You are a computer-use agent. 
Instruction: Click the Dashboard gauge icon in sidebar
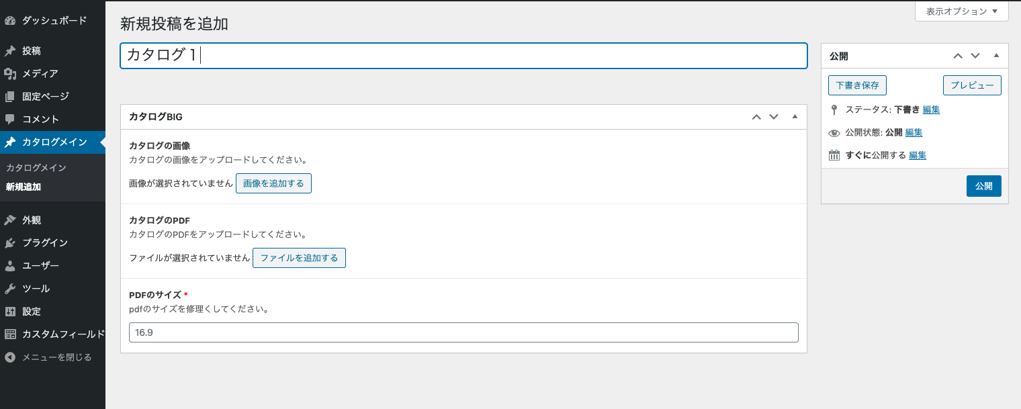tap(10, 21)
